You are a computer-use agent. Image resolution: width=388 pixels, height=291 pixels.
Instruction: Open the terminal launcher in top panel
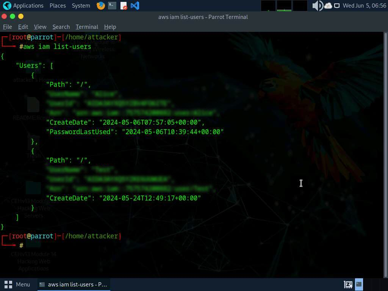click(112, 6)
